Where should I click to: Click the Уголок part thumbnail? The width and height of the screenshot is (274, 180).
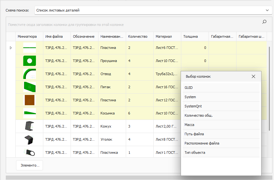coord(30,139)
